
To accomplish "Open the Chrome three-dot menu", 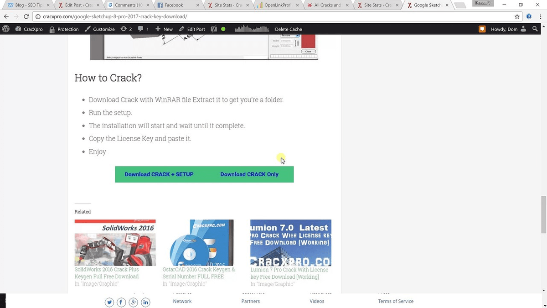I will pyautogui.click(x=541, y=16).
